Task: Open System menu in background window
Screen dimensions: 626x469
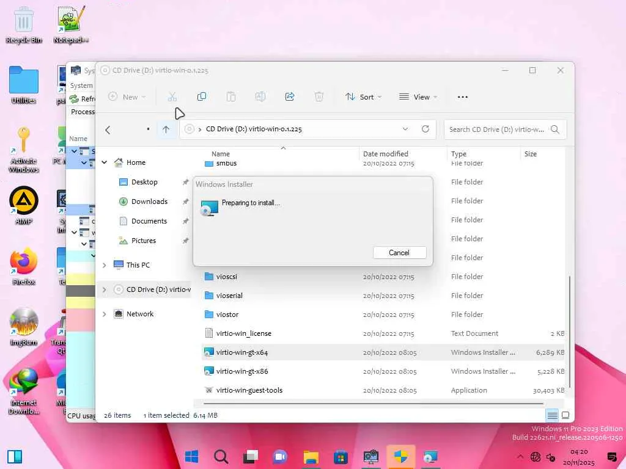Action: (x=81, y=85)
